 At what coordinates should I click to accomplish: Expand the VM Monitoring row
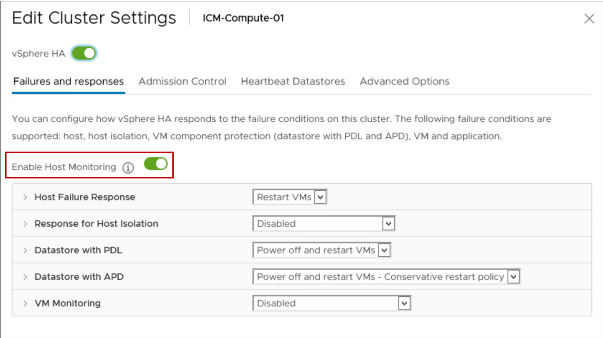(25, 303)
